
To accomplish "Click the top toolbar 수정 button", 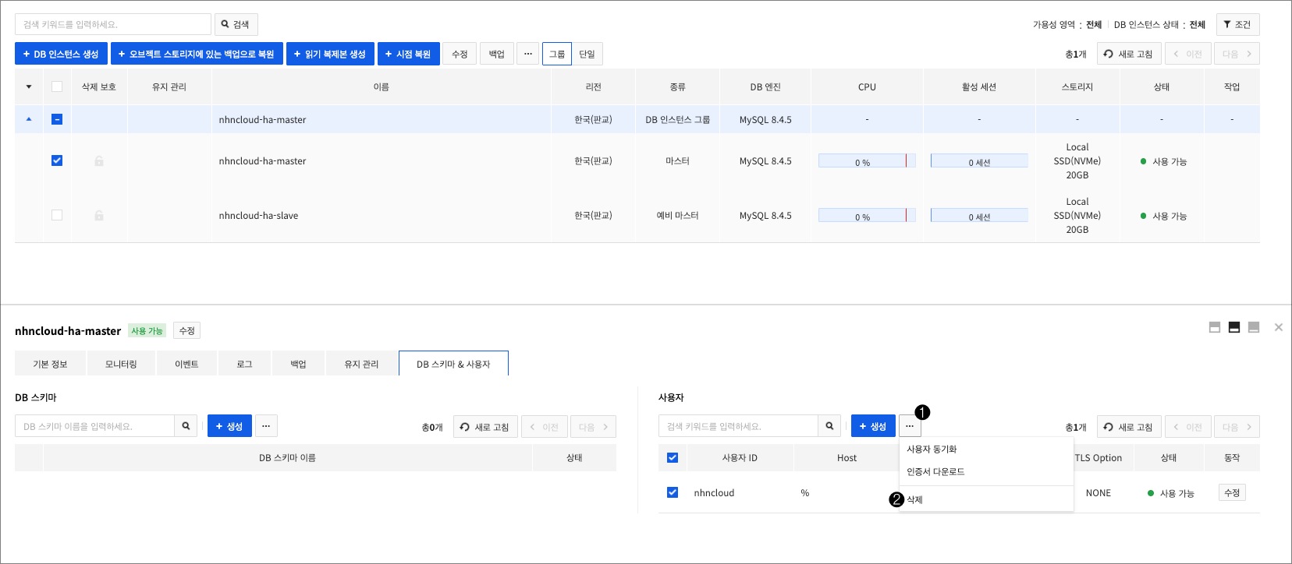I will click(x=460, y=54).
